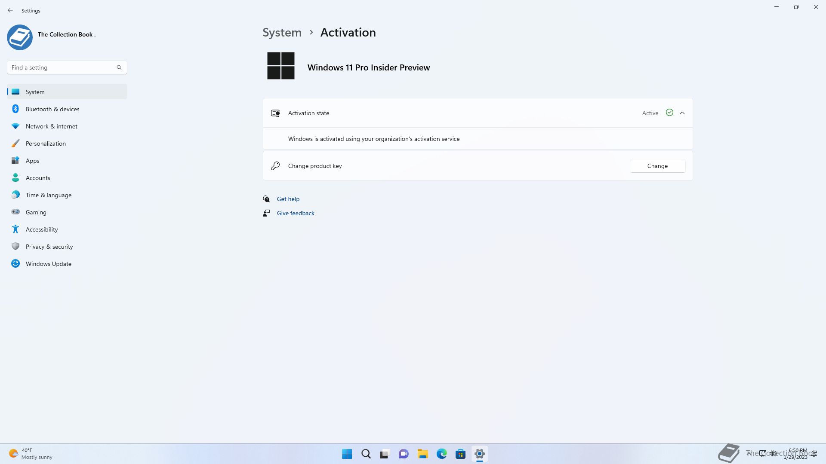Open Bluetooth & devices settings
The height and width of the screenshot is (464, 826).
point(52,109)
